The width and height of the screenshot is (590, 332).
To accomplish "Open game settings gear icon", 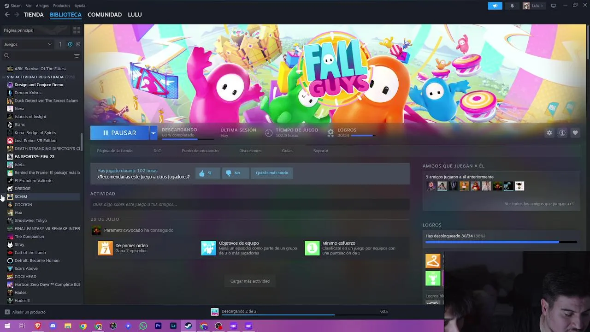I will click(549, 133).
